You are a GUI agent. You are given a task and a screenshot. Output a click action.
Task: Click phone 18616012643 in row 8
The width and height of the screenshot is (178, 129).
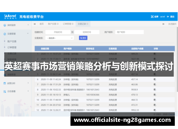[x=93, y=89]
